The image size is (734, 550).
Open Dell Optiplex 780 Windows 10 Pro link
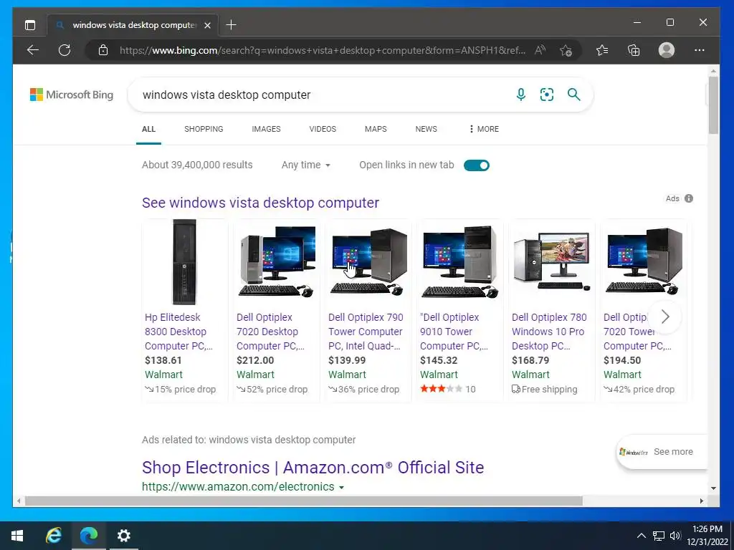pos(549,331)
